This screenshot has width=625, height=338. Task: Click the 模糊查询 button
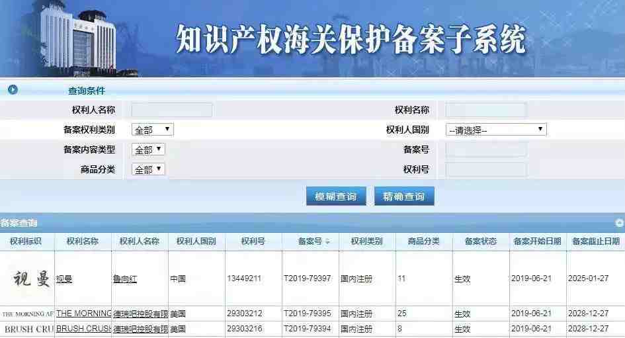336,196
